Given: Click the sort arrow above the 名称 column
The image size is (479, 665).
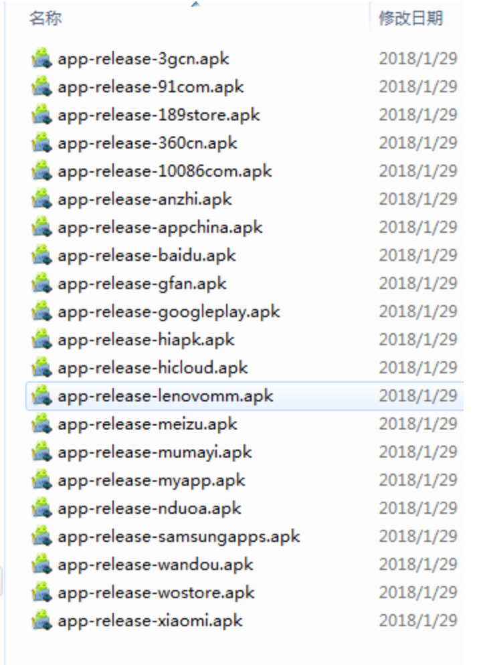Looking at the screenshot, I should (x=195, y=4).
